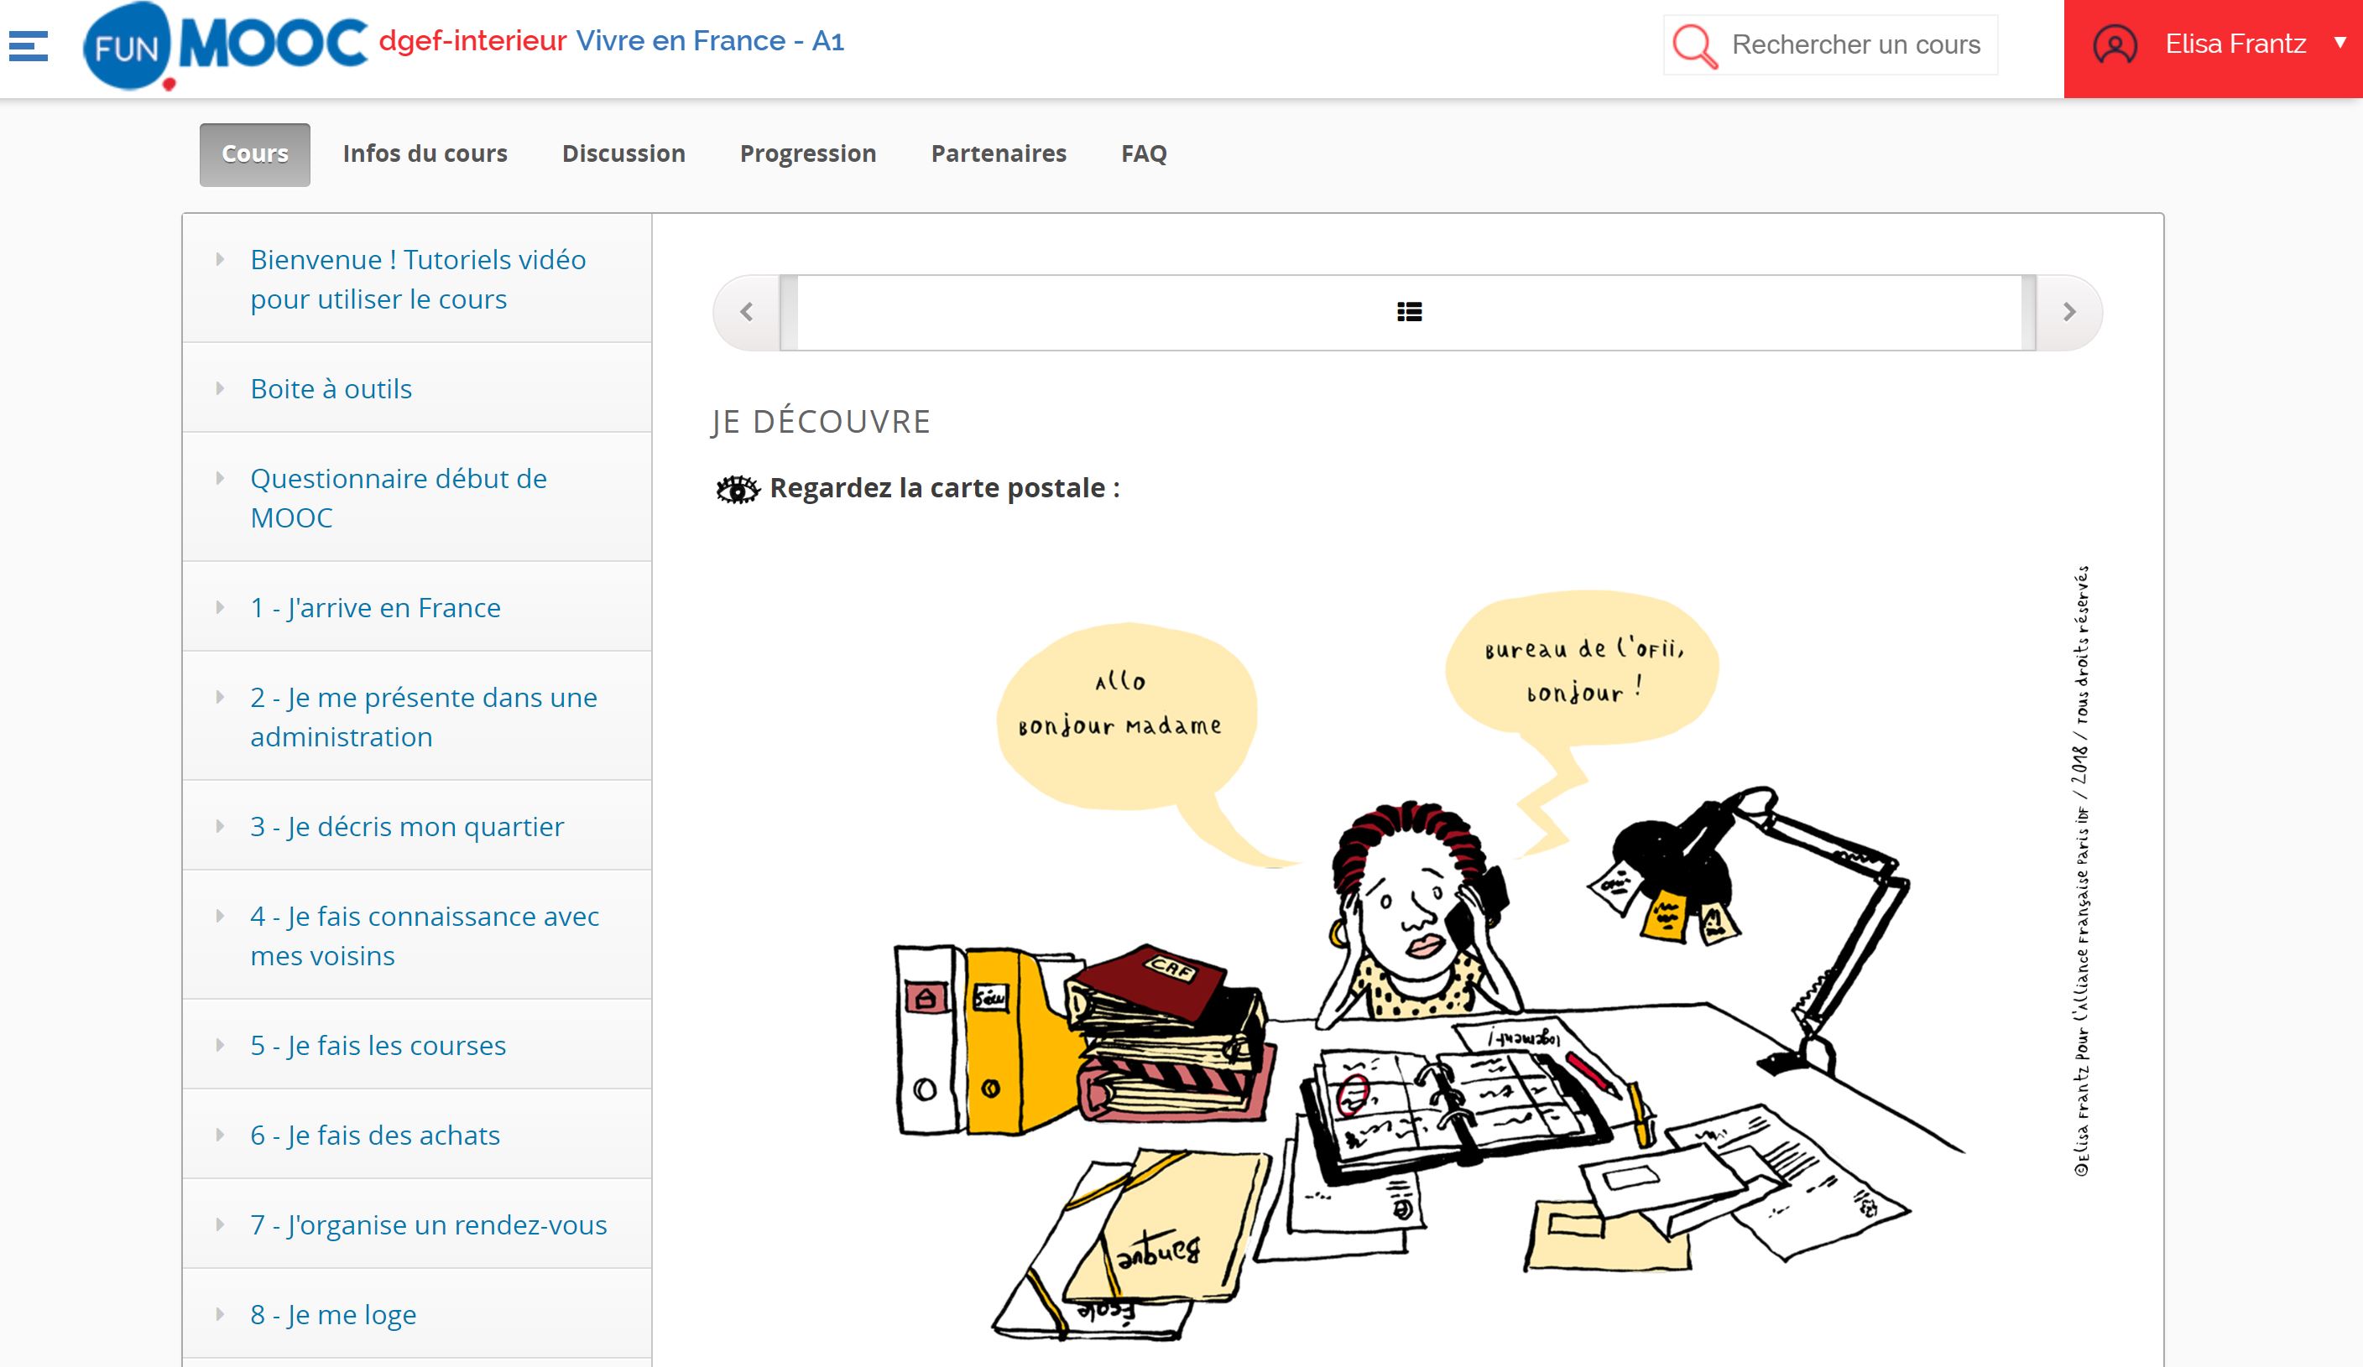Select the Cours tab

pos(255,154)
